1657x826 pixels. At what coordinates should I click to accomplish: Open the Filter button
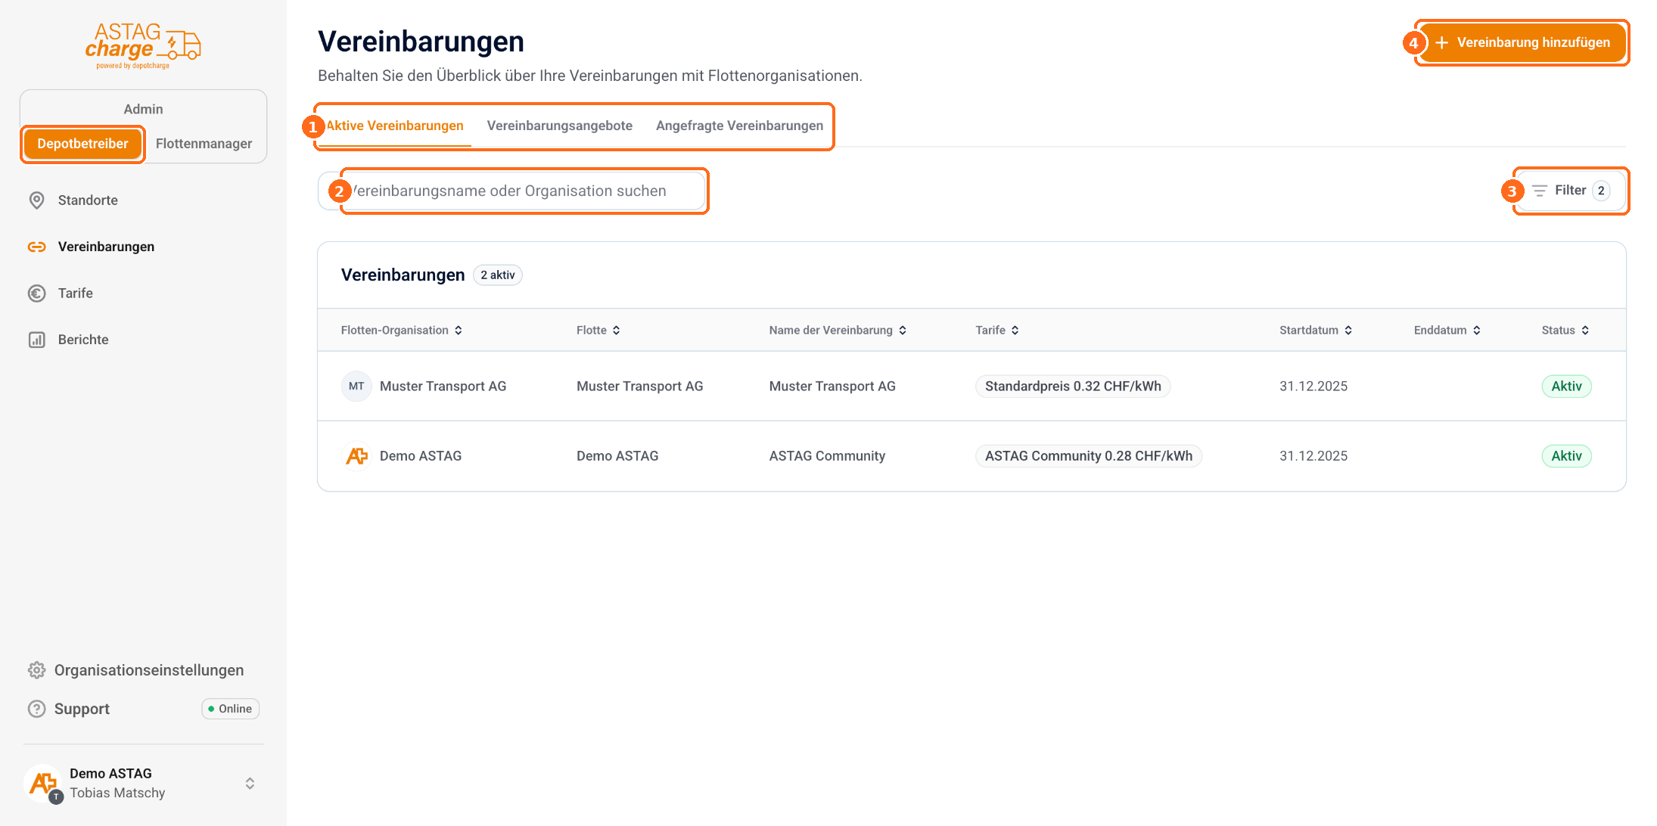point(1571,191)
